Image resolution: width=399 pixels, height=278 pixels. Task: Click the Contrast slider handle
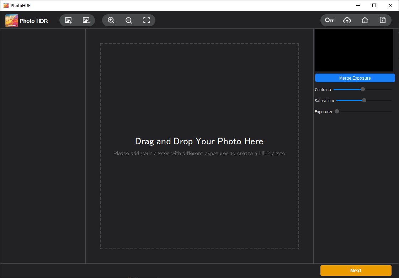point(363,89)
